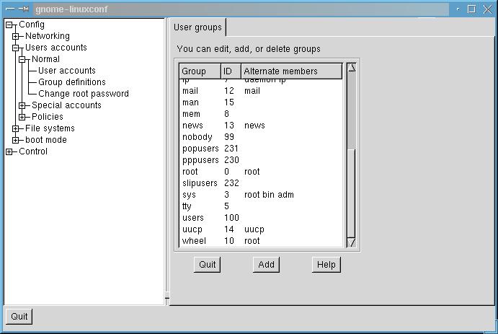
Task: Click the Alternate members column header
Action: 292,71
